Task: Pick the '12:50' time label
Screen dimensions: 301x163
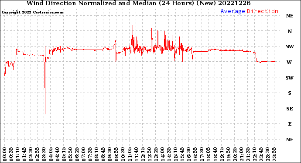Action: (149, 154)
